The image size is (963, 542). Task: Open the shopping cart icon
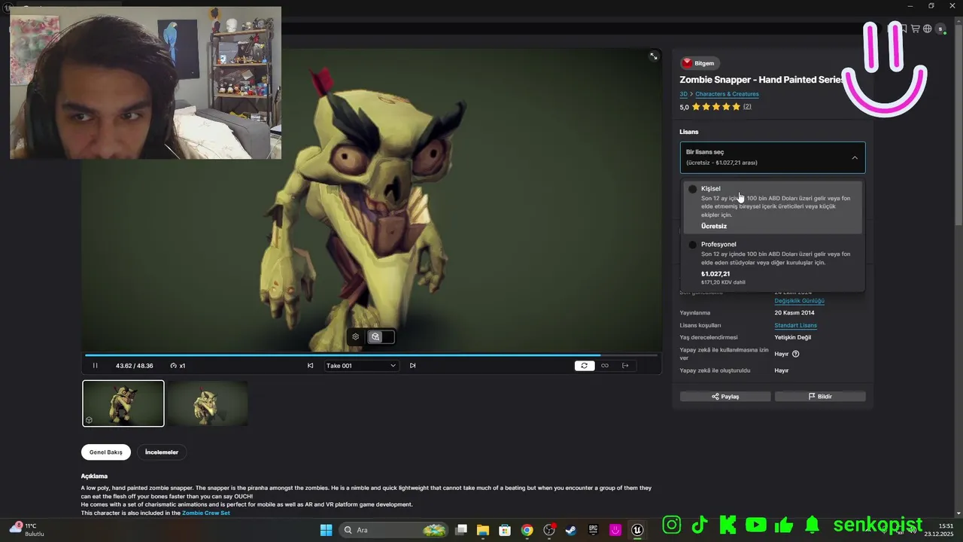pyautogui.click(x=916, y=29)
